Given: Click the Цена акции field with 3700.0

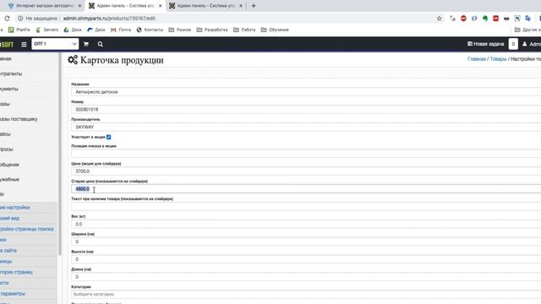Looking at the screenshot, I should [x=306, y=171].
